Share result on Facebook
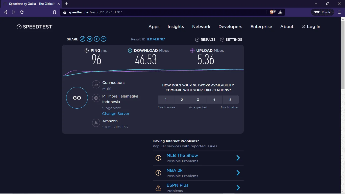This screenshot has width=345, height=194. point(97,39)
